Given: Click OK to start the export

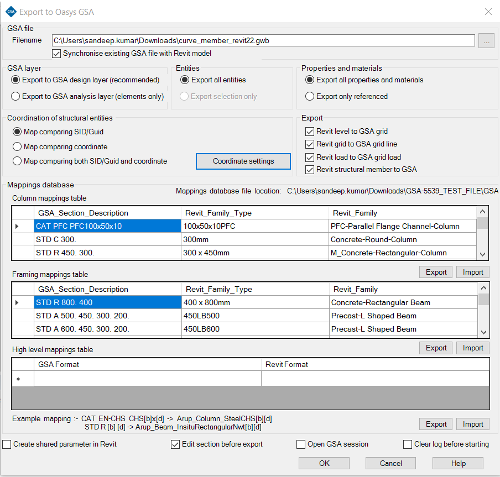Looking at the screenshot, I should click(x=324, y=463).
